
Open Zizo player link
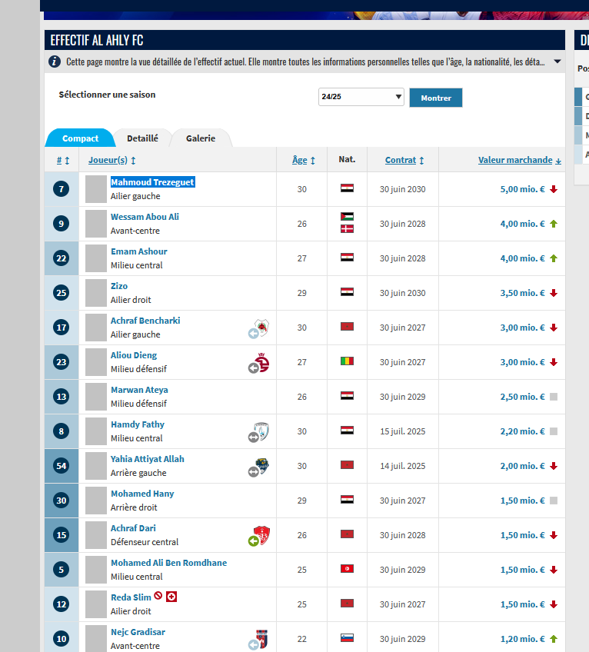click(119, 286)
